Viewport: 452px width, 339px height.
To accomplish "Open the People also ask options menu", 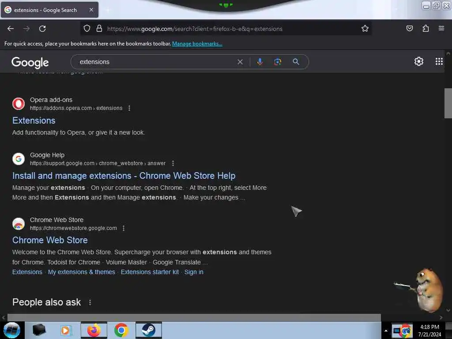I will (90, 302).
